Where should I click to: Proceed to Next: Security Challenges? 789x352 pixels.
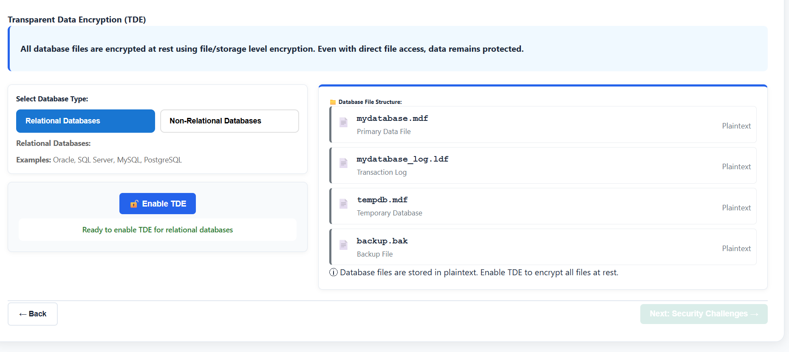click(x=704, y=314)
